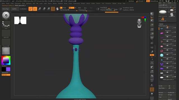Click the SimpleBrush tool icon
This screenshot has height=100, width=179.
click(163, 19)
